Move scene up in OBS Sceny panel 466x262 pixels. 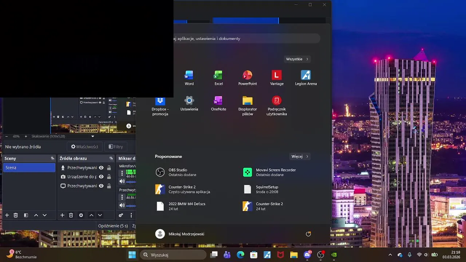pos(36,215)
